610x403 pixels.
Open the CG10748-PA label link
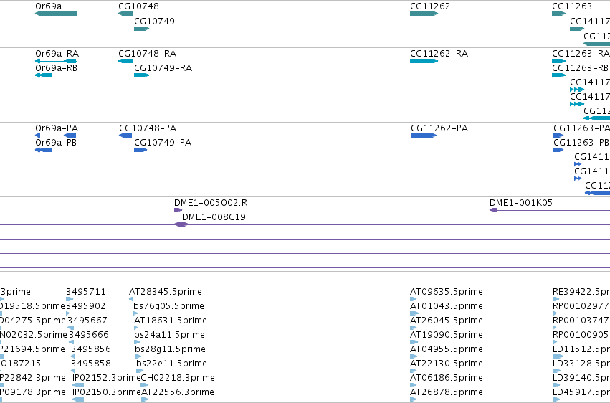pyautogui.click(x=148, y=128)
